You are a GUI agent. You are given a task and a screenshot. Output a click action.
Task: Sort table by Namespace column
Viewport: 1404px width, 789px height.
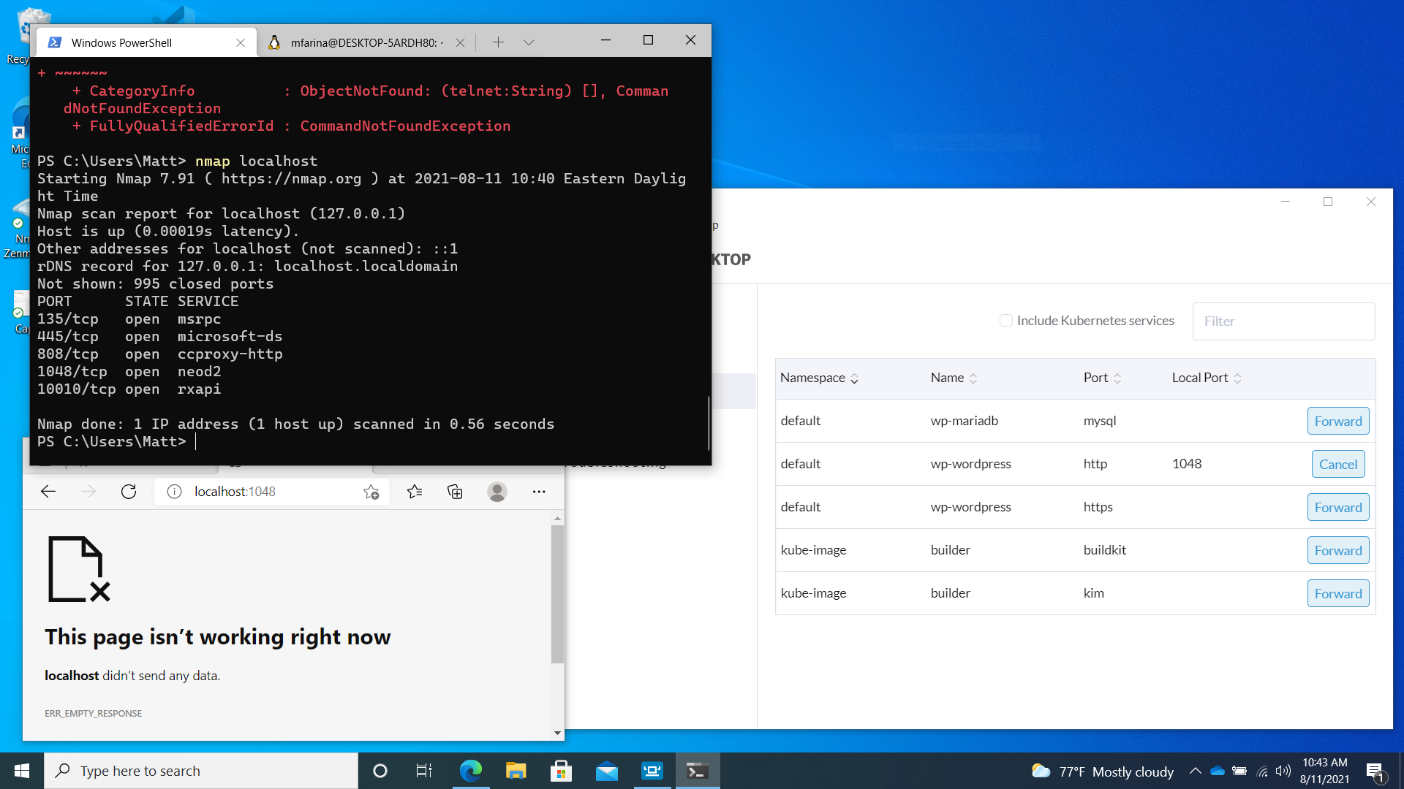[819, 378]
